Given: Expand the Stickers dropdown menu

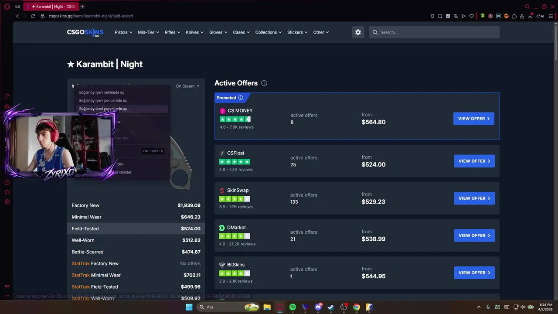Looking at the screenshot, I should [297, 32].
